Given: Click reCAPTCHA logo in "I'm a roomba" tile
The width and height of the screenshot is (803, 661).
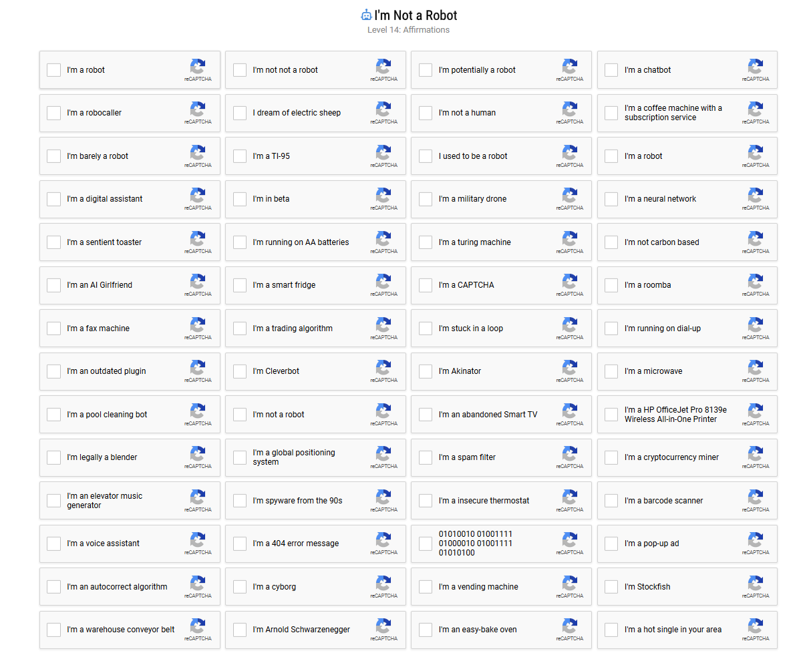Looking at the screenshot, I should pyautogui.click(x=755, y=282).
